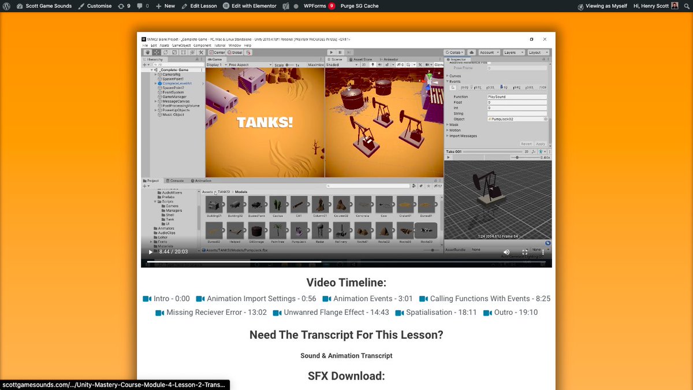
Task: Toggle the Center pivot button in Unity
Action: click(216, 53)
